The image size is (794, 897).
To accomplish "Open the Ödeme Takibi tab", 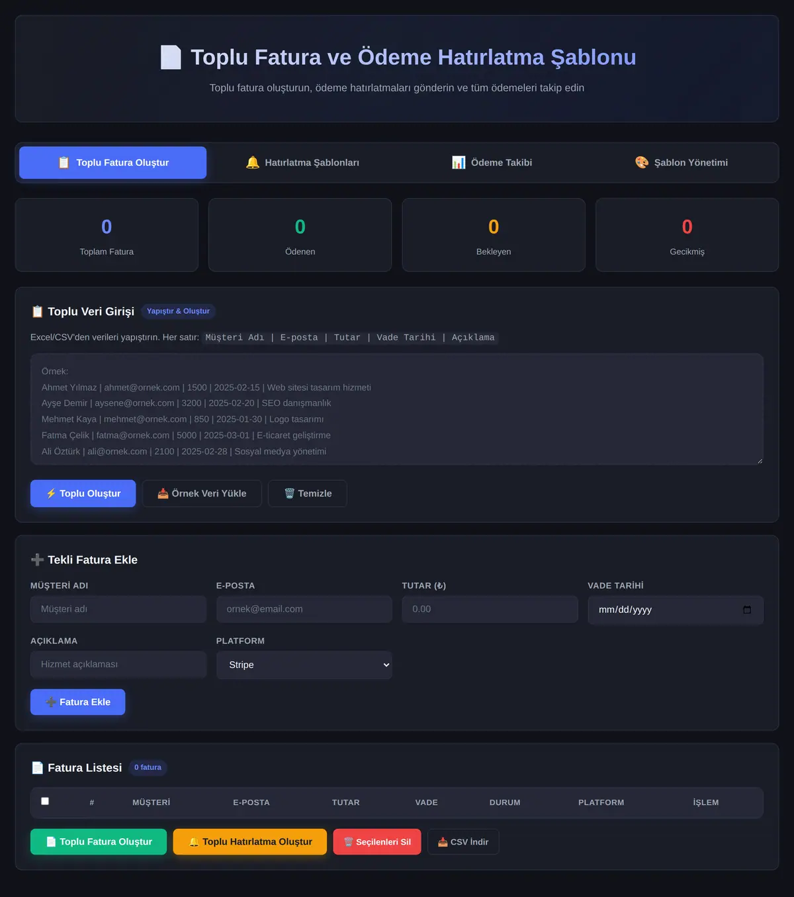I will tap(492, 163).
